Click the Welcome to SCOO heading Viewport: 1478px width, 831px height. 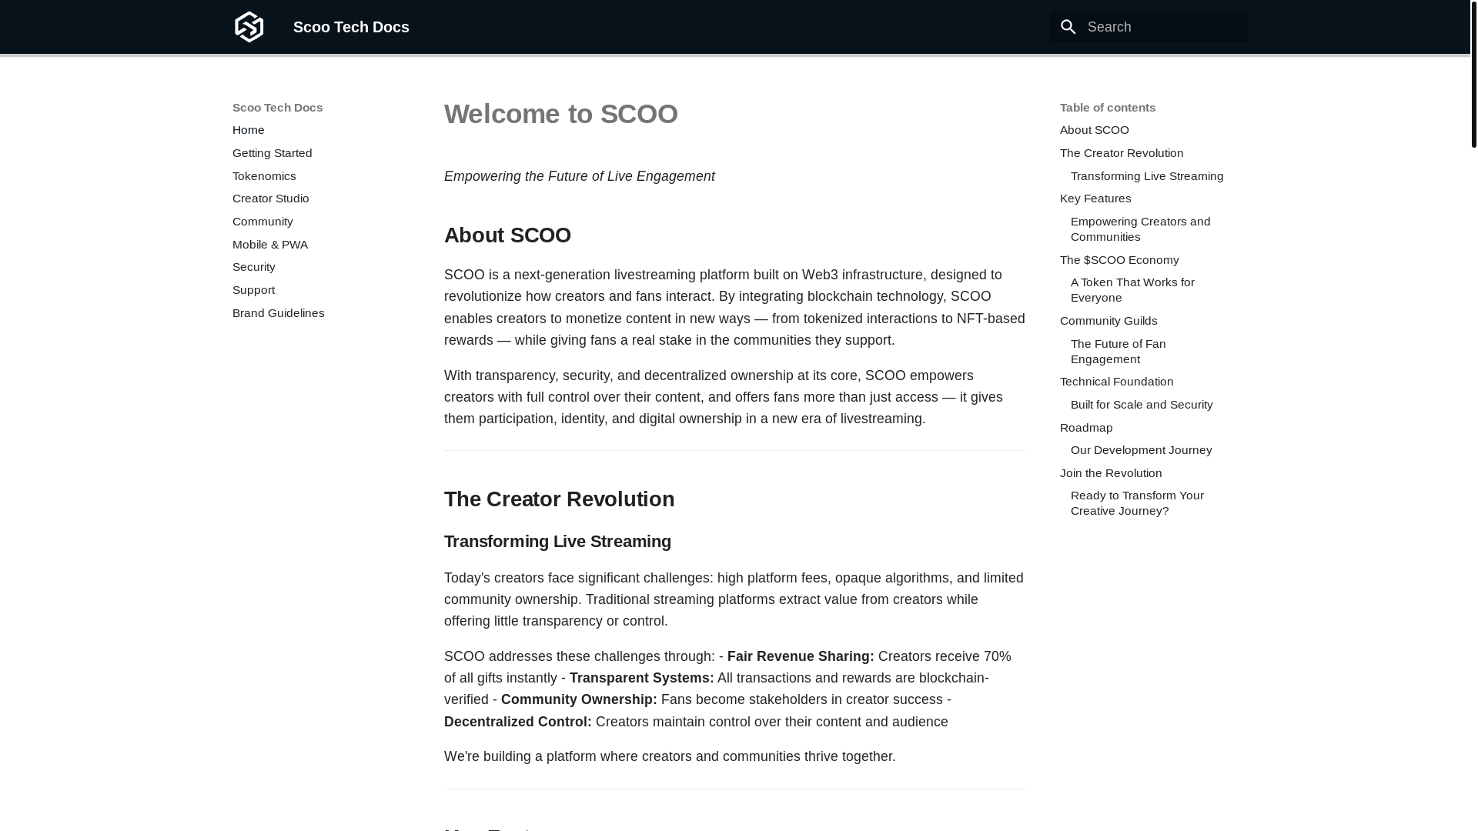561,114
